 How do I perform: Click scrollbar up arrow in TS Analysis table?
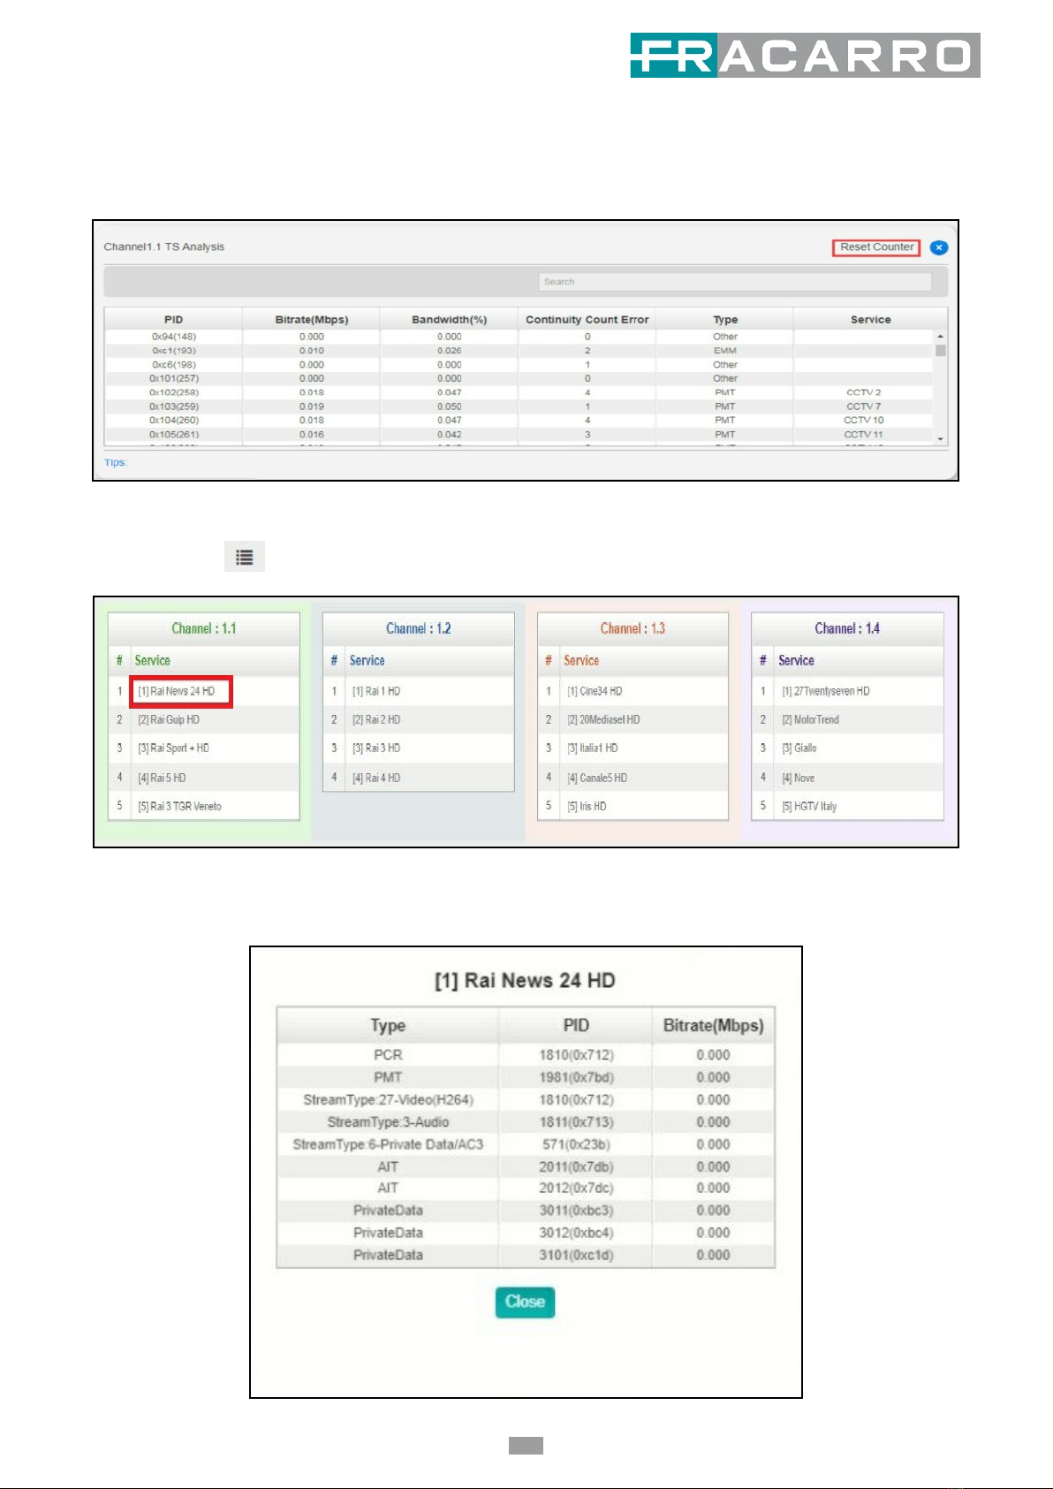coord(941,337)
